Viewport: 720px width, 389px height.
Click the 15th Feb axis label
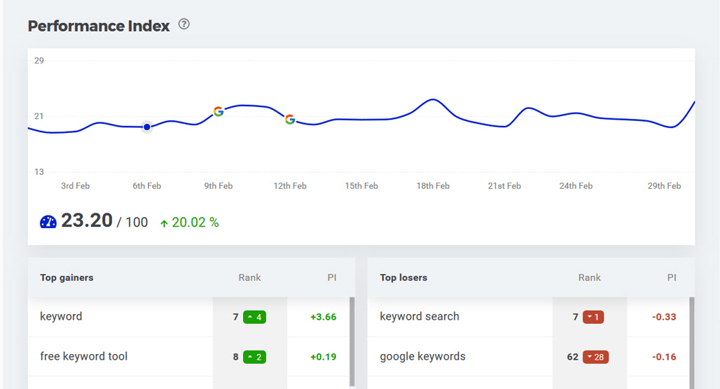[361, 186]
